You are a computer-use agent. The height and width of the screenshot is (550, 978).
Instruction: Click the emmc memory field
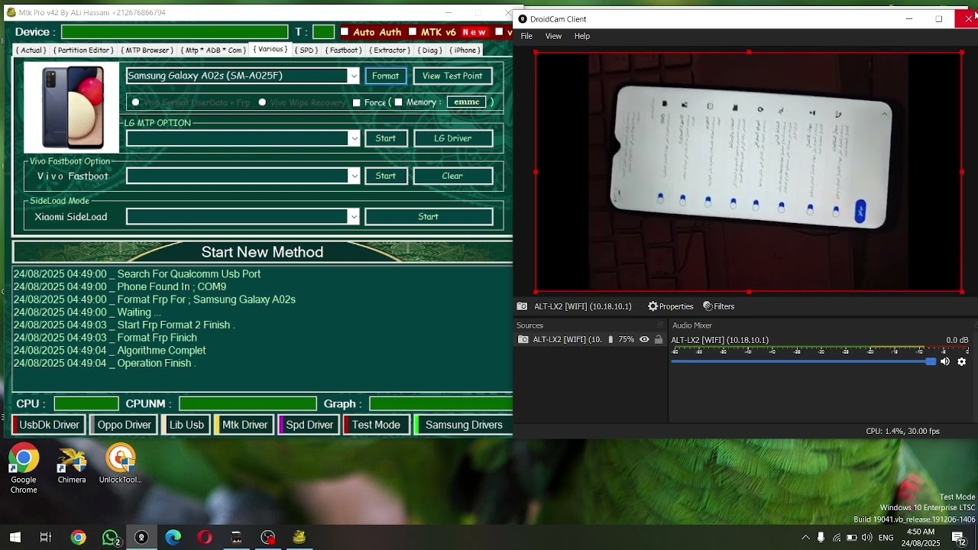point(466,102)
